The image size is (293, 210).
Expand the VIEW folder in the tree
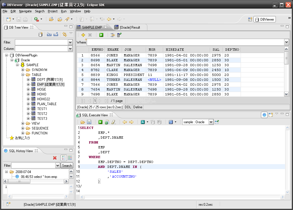[x=23, y=123]
